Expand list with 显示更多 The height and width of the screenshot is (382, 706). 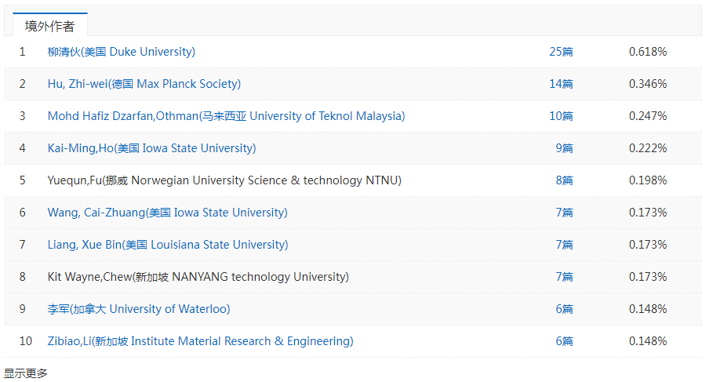coord(26,373)
